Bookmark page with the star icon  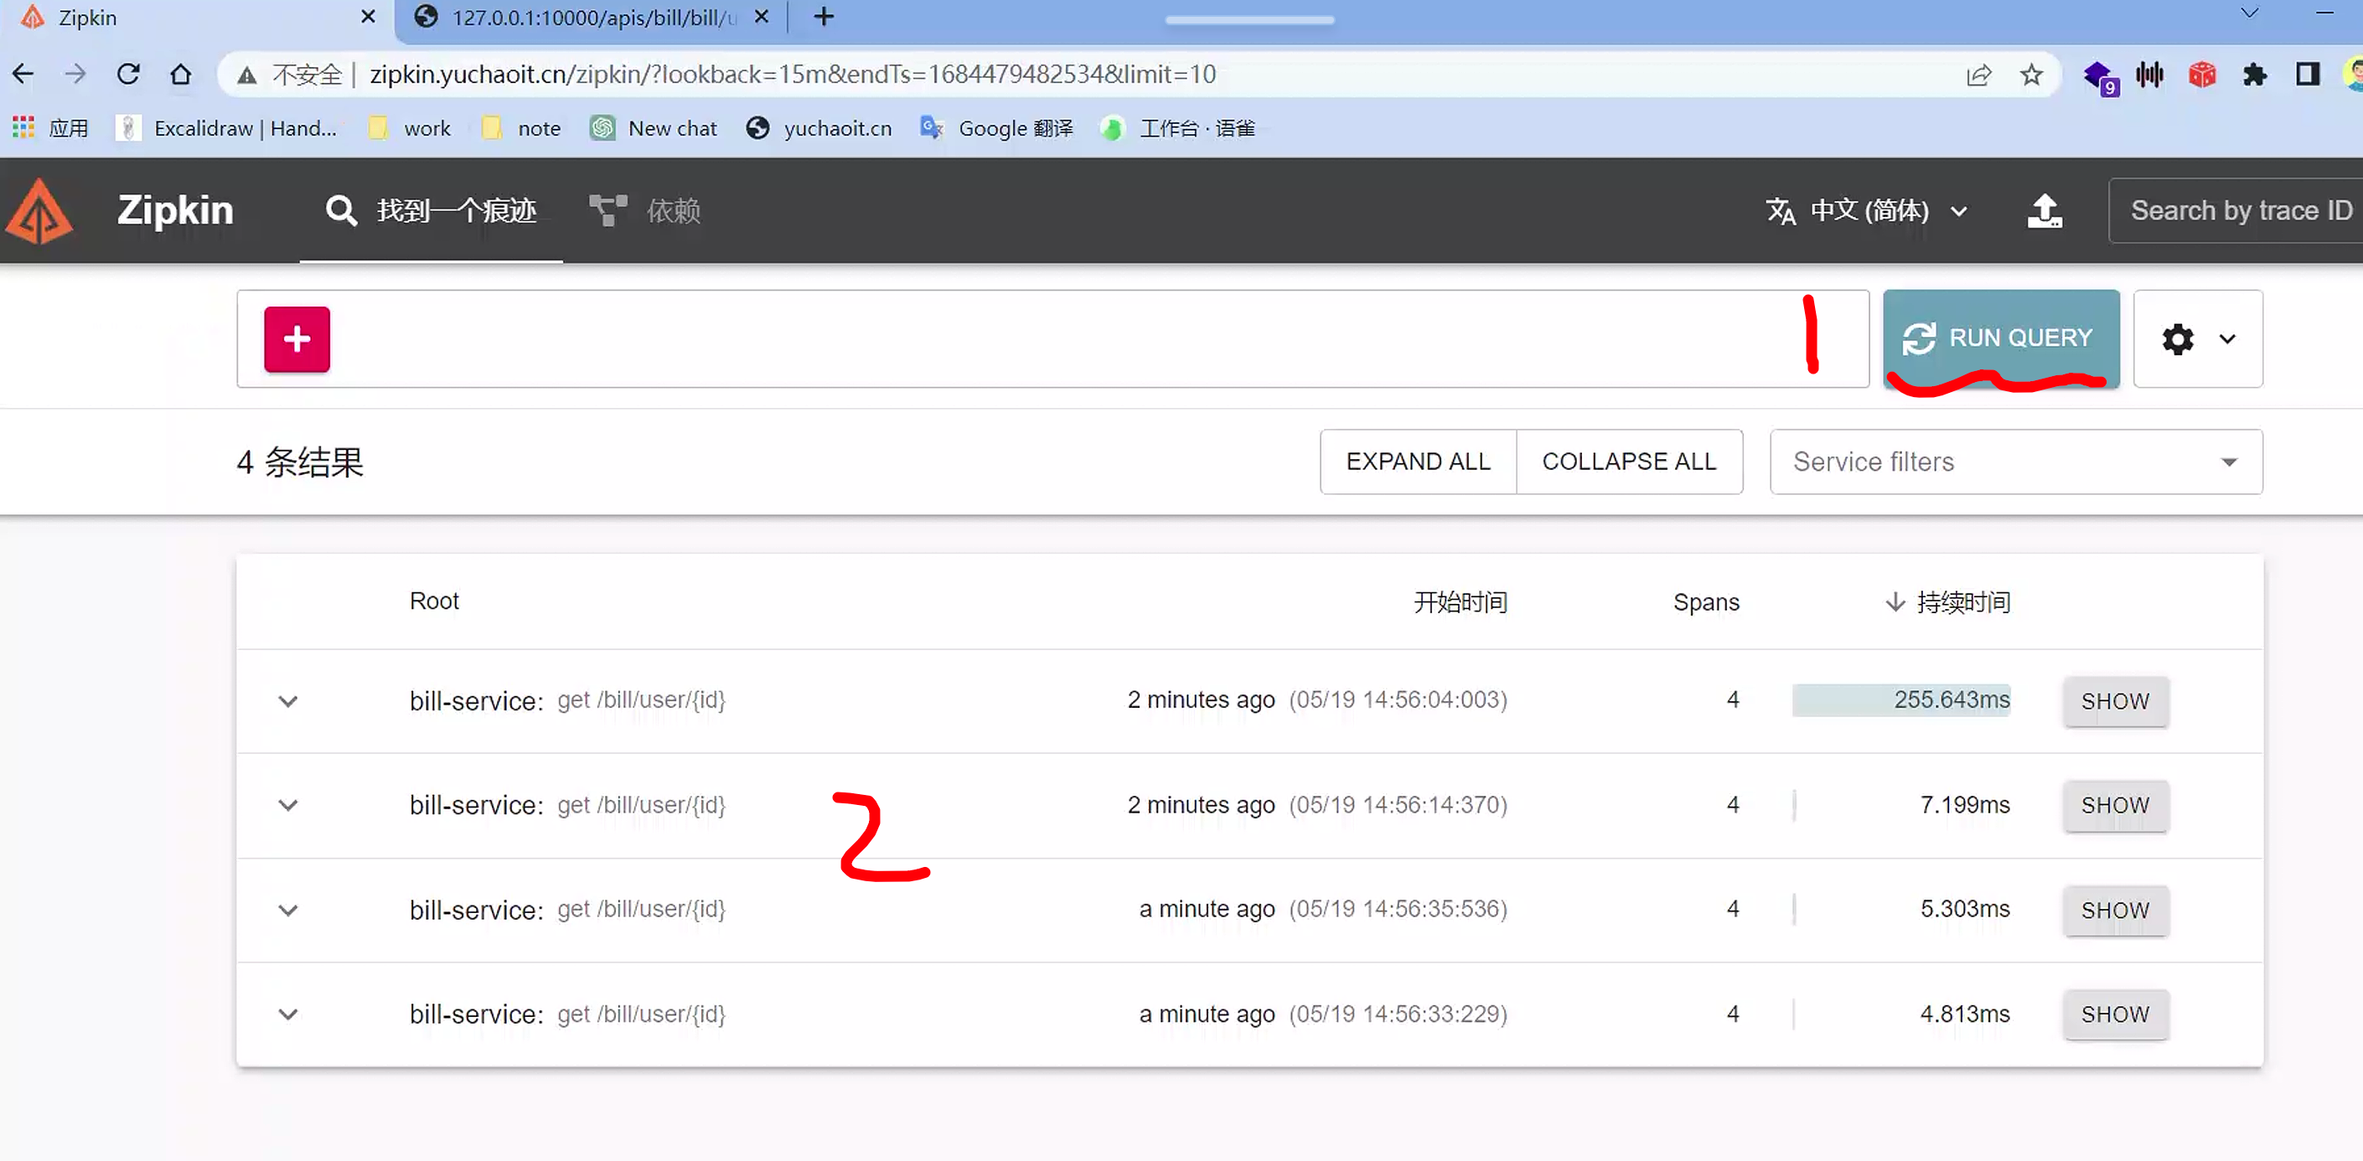tap(2031, 75)
